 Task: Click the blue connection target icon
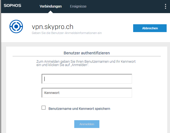16,26
